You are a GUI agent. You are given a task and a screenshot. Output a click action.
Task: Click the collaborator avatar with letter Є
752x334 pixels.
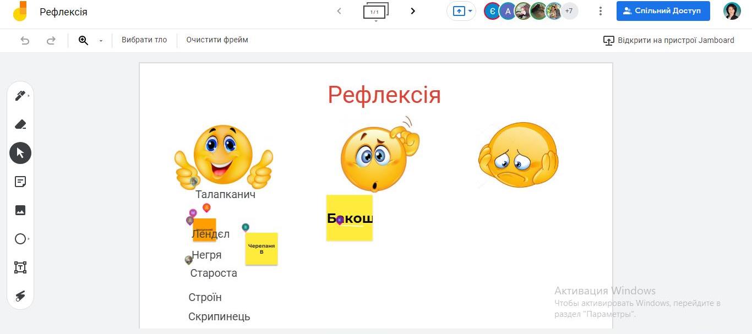(x=492, y=11)
